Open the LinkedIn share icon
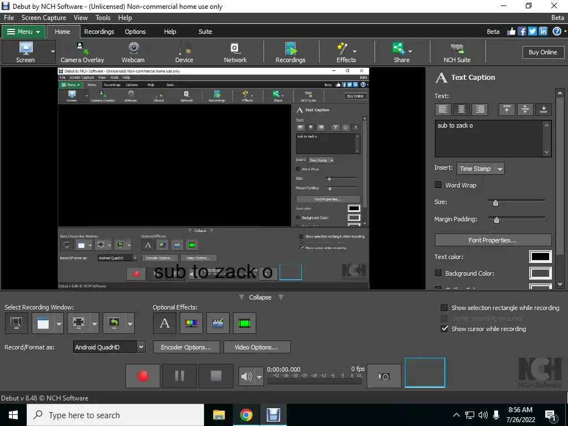The height and width of the screenshot is (426, 568). [543, 32]
